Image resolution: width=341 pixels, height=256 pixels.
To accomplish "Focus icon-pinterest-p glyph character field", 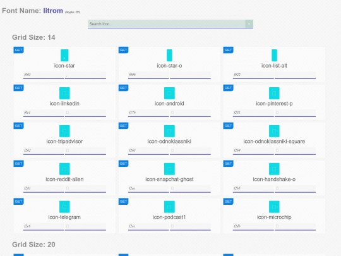I will [295, 113].
